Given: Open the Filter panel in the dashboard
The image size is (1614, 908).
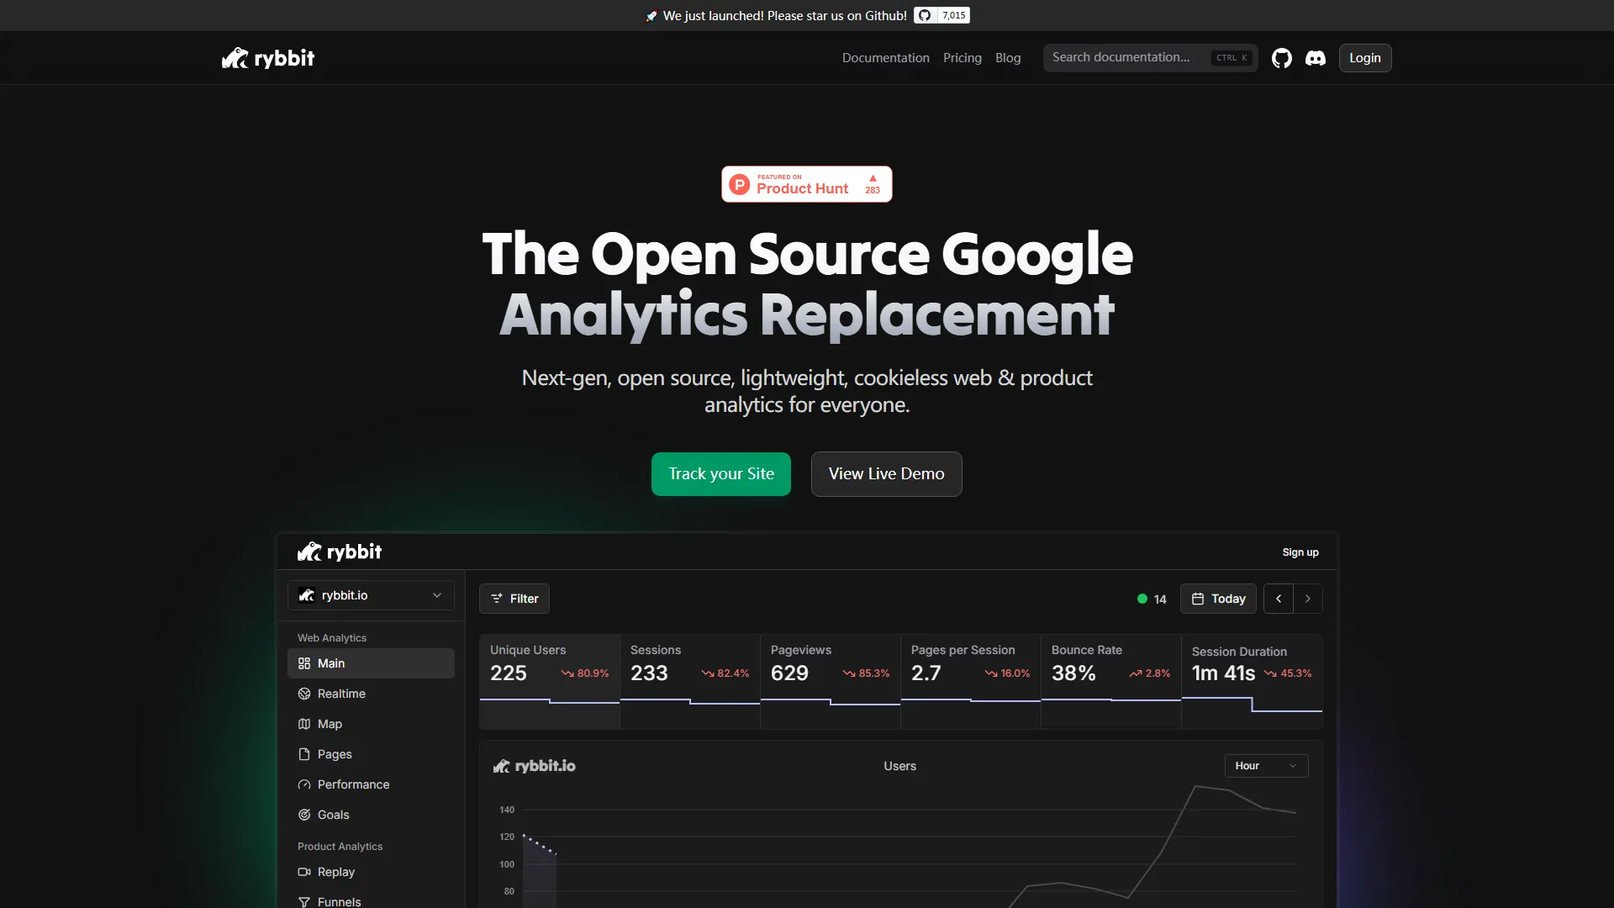Looking at the screenshot, I should (x=514, y=598).
